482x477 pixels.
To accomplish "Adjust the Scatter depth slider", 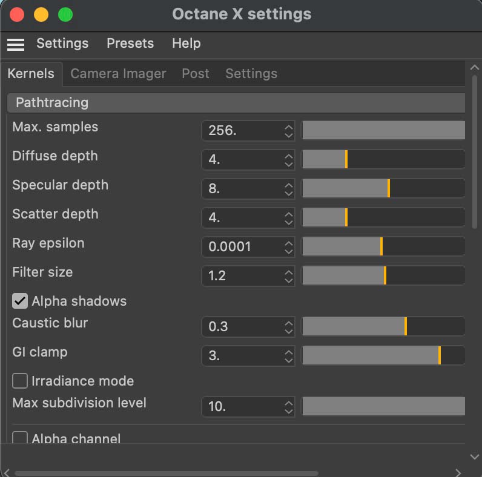I will 383,217.
